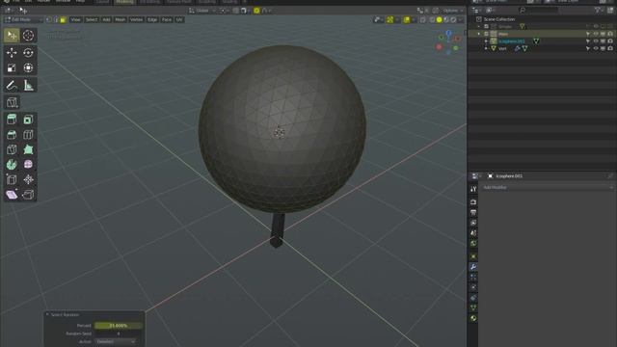Pick the Edge Slide tool
The width and height of the screenshot is (617, 347).
(x=12, y=179)
